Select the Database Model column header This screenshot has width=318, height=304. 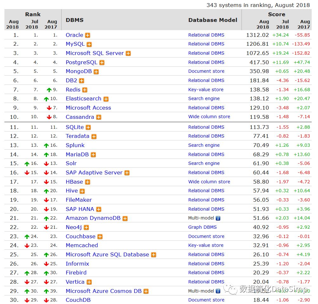213,20
